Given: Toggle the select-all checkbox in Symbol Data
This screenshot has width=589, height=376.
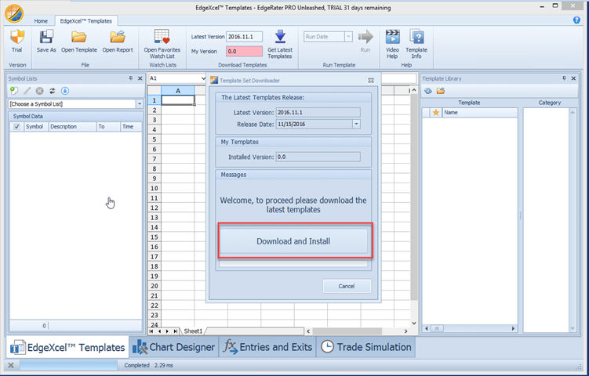Looking at the screenshot, I should [16, 126].
